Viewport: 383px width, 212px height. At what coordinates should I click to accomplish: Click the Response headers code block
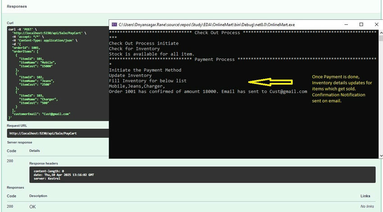pyautogui.click(x=202, y=175)
